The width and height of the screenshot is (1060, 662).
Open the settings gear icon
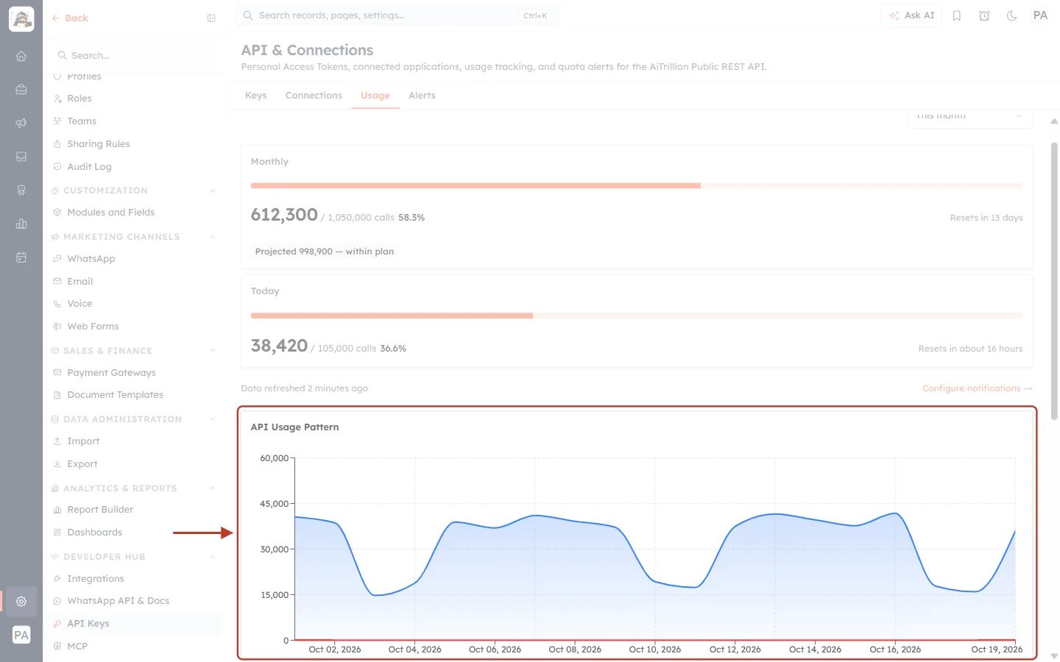(x=21, y=601)
